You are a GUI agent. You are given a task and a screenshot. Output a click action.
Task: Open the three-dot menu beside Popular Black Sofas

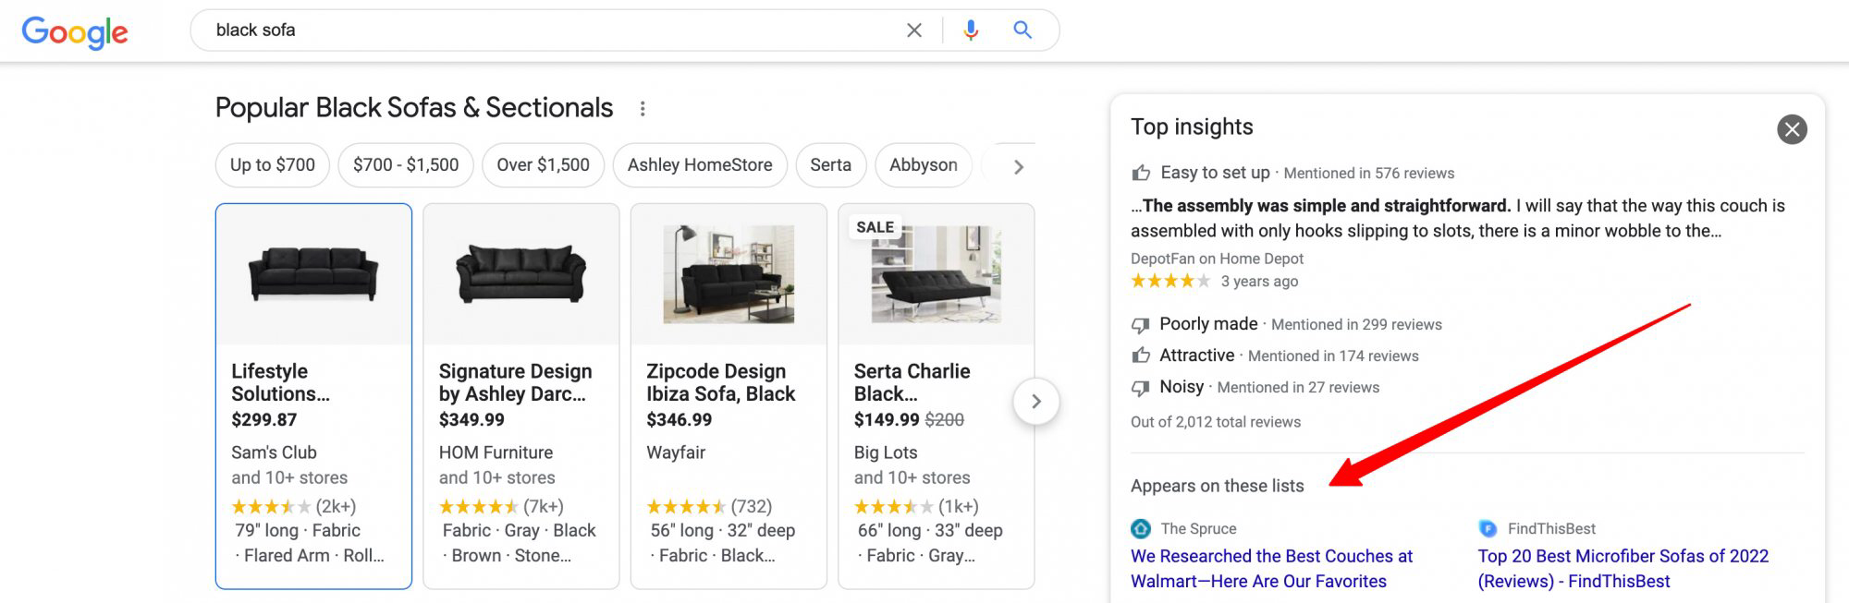(643, 109)
